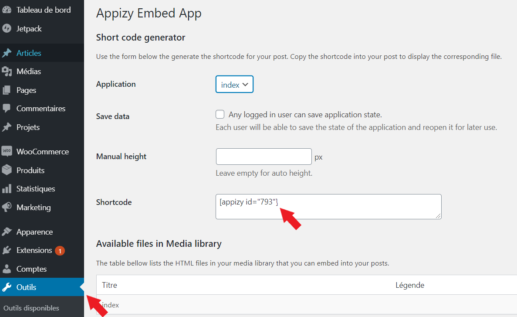Click the WooCommerce Woo icon
The width and height of the screenshot is (517, 317).
click(x=7, y=152)
